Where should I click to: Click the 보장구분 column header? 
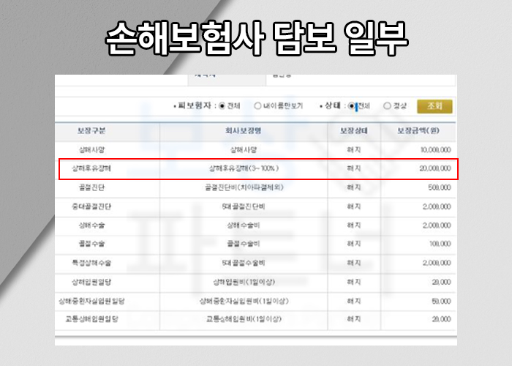tap(91, 131)
